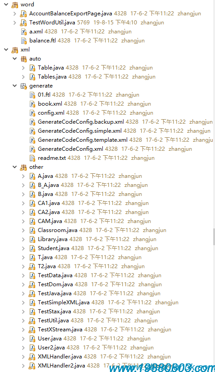The height and width of the screenshot is (372, 215).
Task: Collapse the word package
Action: tap(6, 5)
